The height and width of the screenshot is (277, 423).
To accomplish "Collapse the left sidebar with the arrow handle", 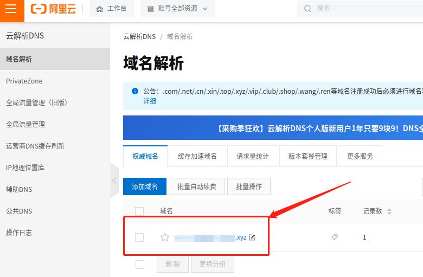I will click(x=114, y=181).
